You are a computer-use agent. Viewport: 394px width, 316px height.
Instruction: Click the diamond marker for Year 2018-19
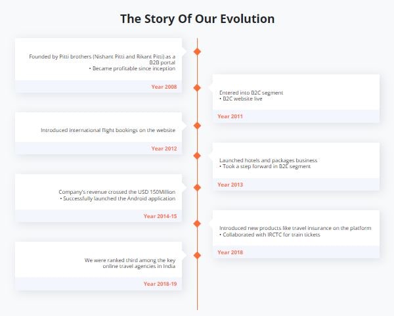point(197,255)
